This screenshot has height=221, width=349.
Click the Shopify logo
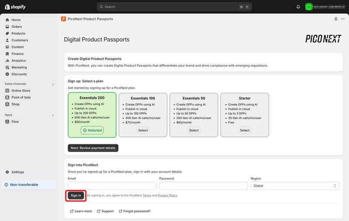(15, 7)
